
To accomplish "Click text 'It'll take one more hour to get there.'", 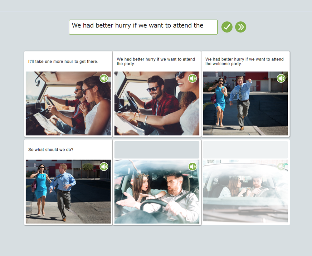I will tap(63, 62).
